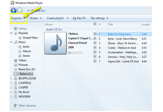Collapse the Playlists tree node
Viewport: 163px width, 112px height.
pos(11,33)
